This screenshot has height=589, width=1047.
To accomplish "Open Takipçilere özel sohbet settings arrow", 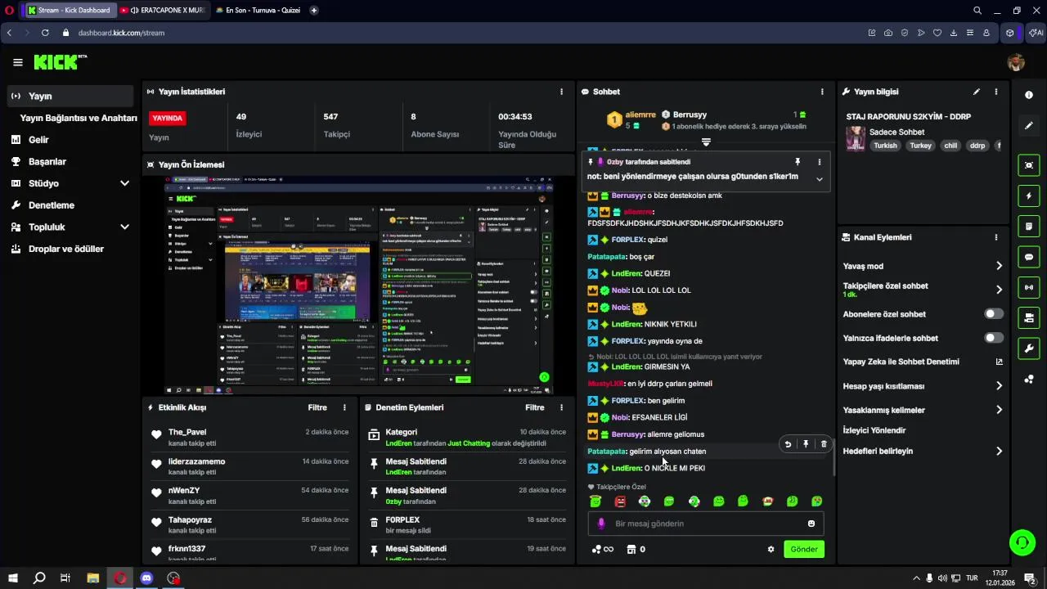I will 999,290.
